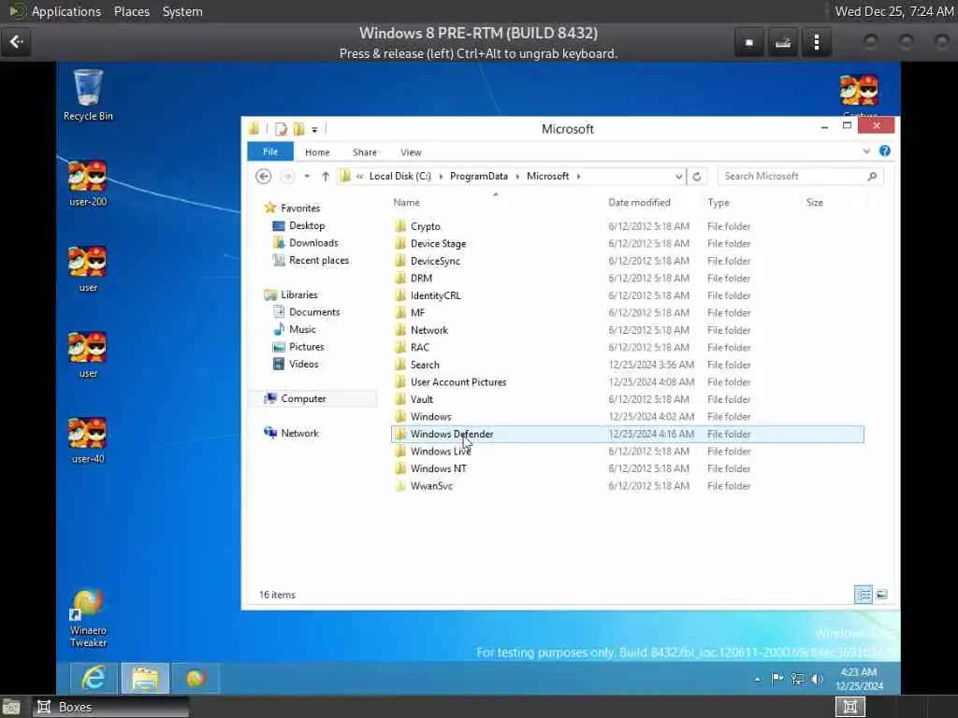Click the Boxes square display button
This screenshot has width=958, height=718.
749,42
